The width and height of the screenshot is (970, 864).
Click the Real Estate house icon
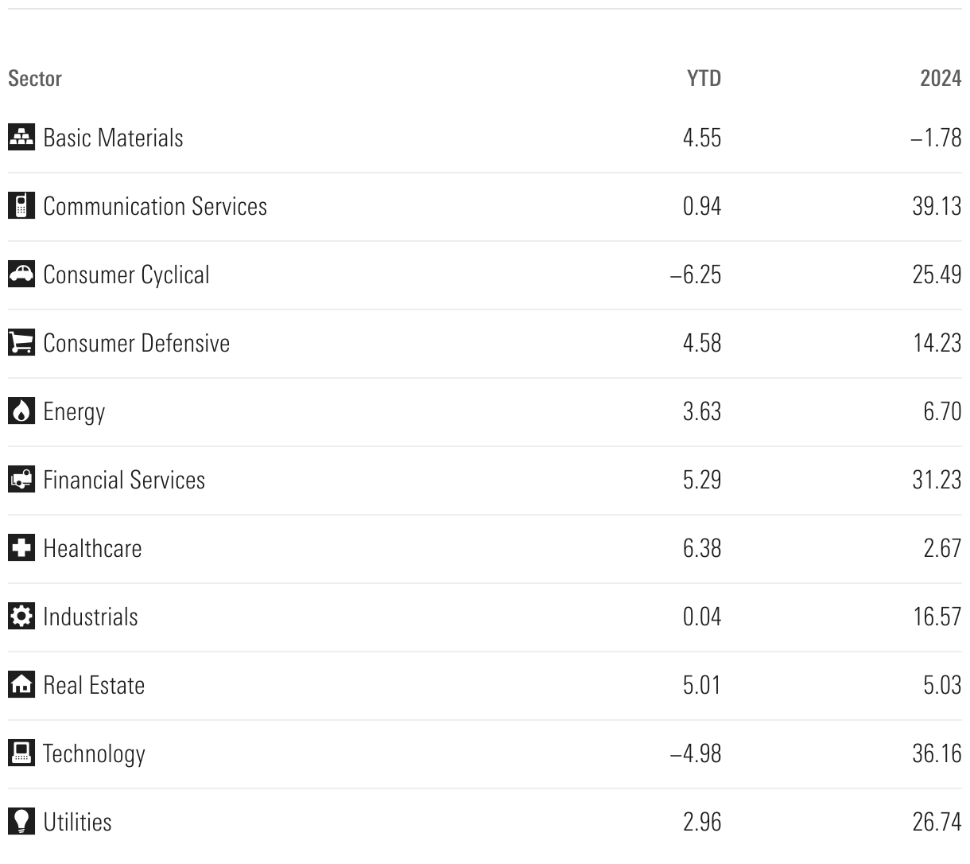pos(21,685)
